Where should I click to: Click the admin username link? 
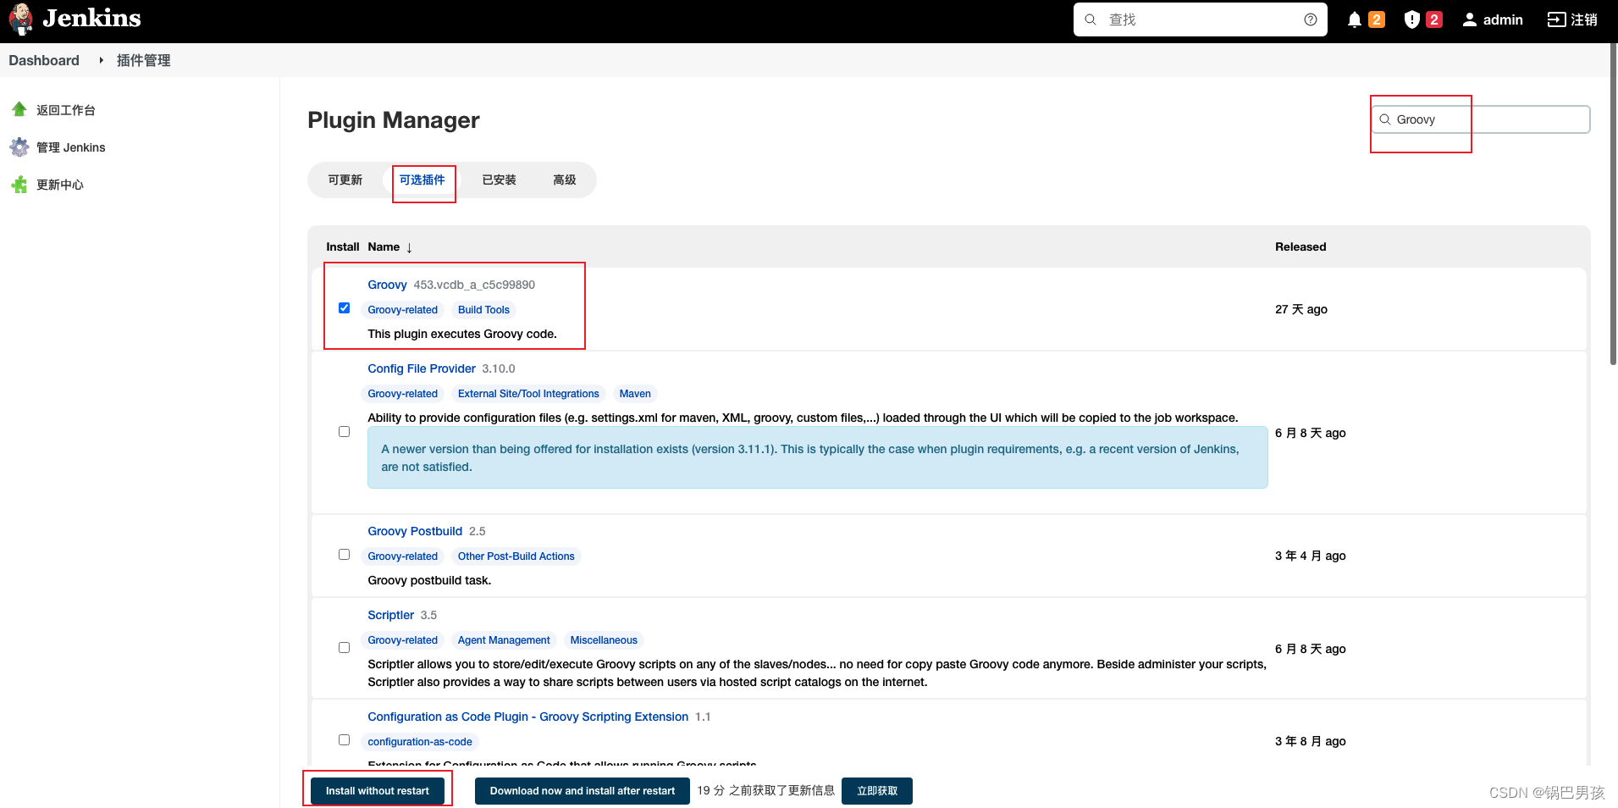[1503, 19]
